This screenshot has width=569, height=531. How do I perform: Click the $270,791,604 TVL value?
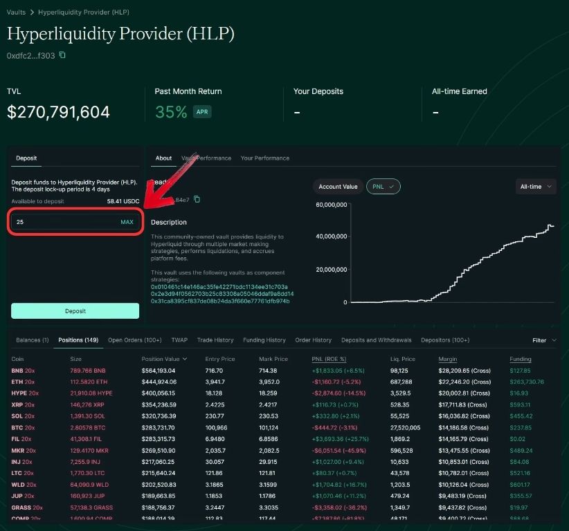[58, 112]
